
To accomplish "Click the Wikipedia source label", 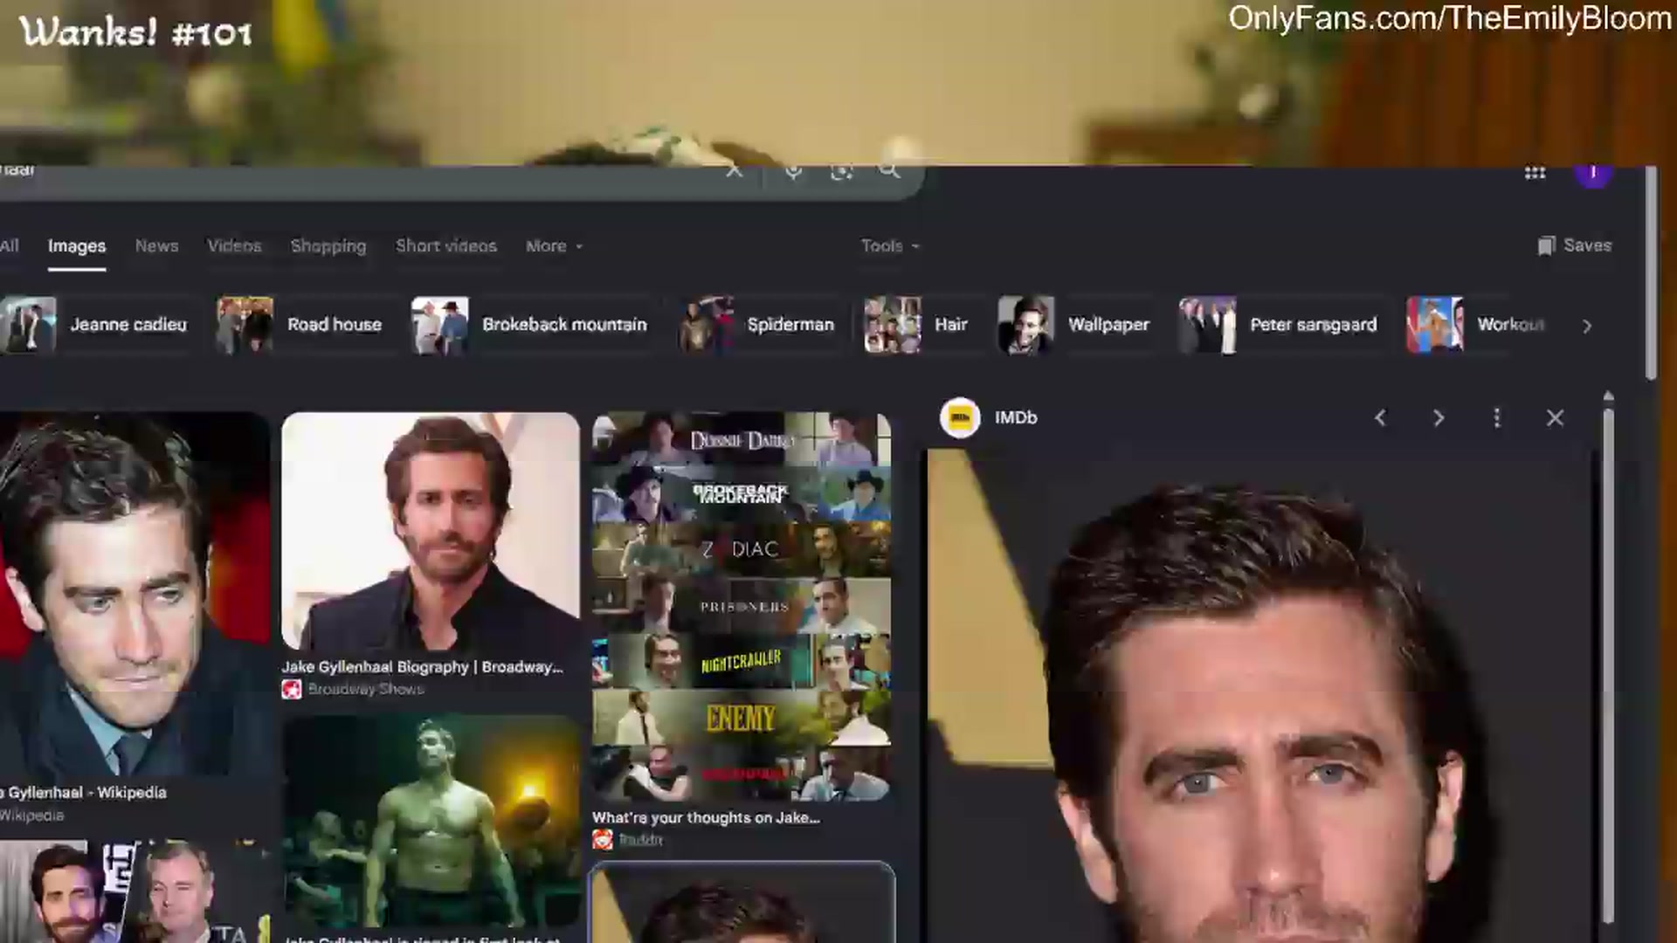I will (x=31, y=816).
